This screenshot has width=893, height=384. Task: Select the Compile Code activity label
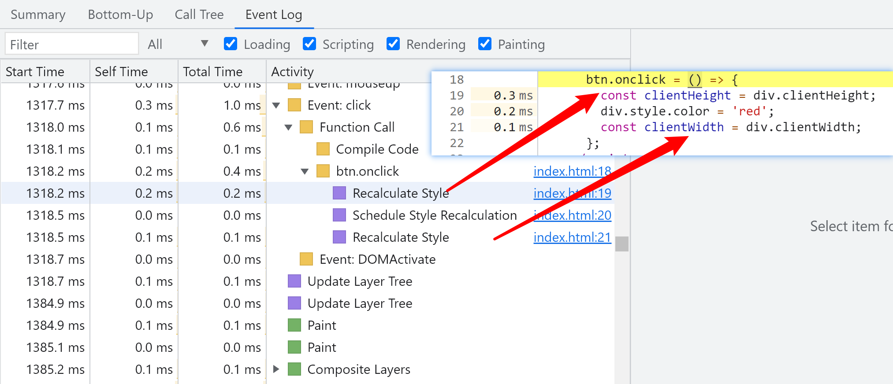tap(377, 149)
